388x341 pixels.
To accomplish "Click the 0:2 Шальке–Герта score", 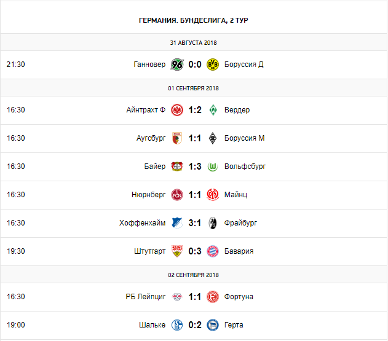I will point(195,325).
